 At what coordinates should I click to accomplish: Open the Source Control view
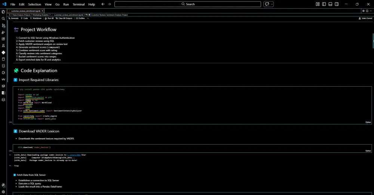[3, 25]
